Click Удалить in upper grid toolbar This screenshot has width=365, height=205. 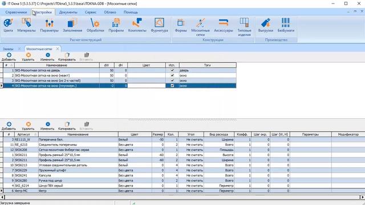coord(28,57)
